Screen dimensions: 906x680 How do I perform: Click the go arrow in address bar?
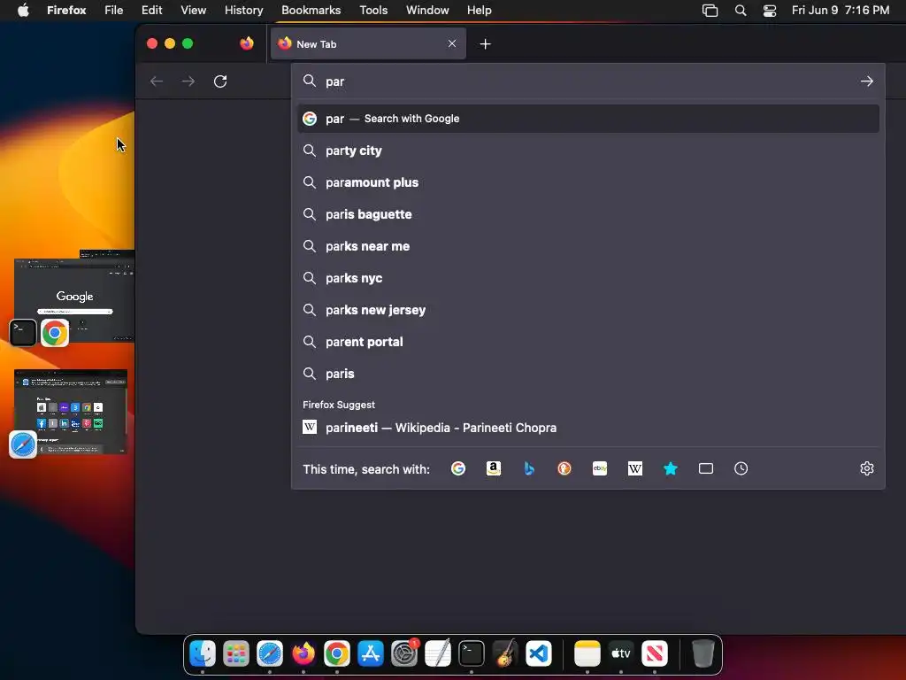coord(867,81)
